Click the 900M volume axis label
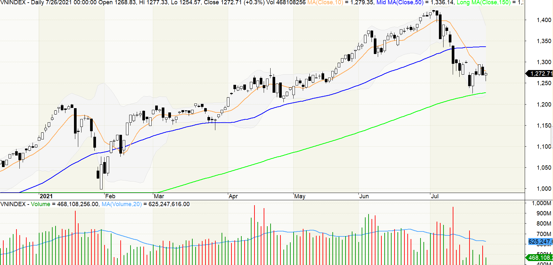The image size is (553, 265). [x=544, y=213]
